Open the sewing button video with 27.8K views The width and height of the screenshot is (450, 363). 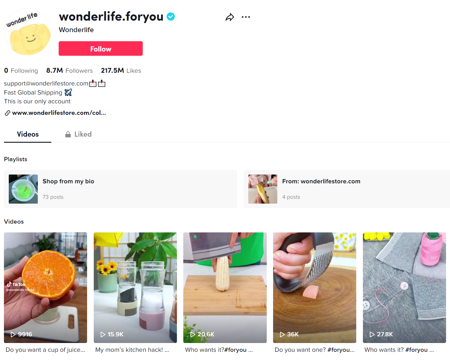[x=404, y=288]
